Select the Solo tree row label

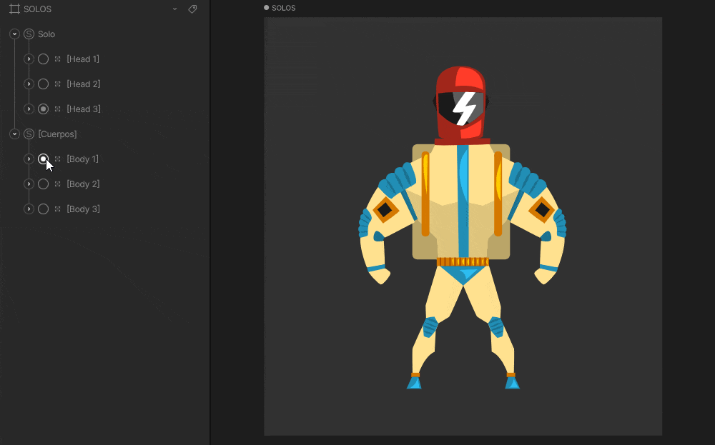[46, 34]
